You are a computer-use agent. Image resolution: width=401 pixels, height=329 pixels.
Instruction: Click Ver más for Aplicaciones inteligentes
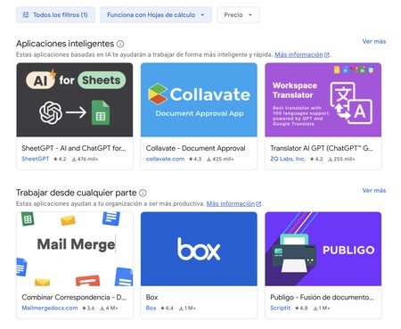pyautogui.click(x=373, y=41)
